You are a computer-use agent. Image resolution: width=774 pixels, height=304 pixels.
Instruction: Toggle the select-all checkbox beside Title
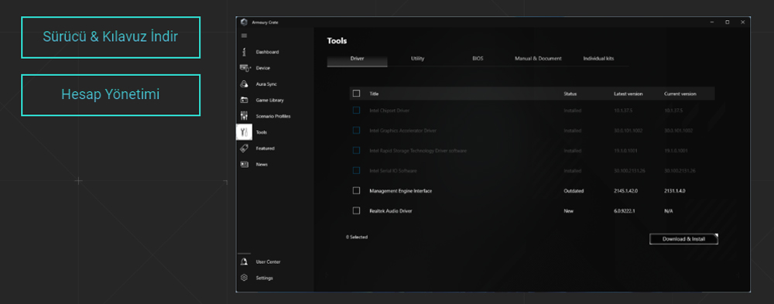[356, 94]
